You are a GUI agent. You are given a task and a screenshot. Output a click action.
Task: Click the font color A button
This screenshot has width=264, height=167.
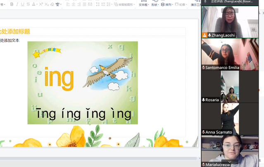click(34, 5)
